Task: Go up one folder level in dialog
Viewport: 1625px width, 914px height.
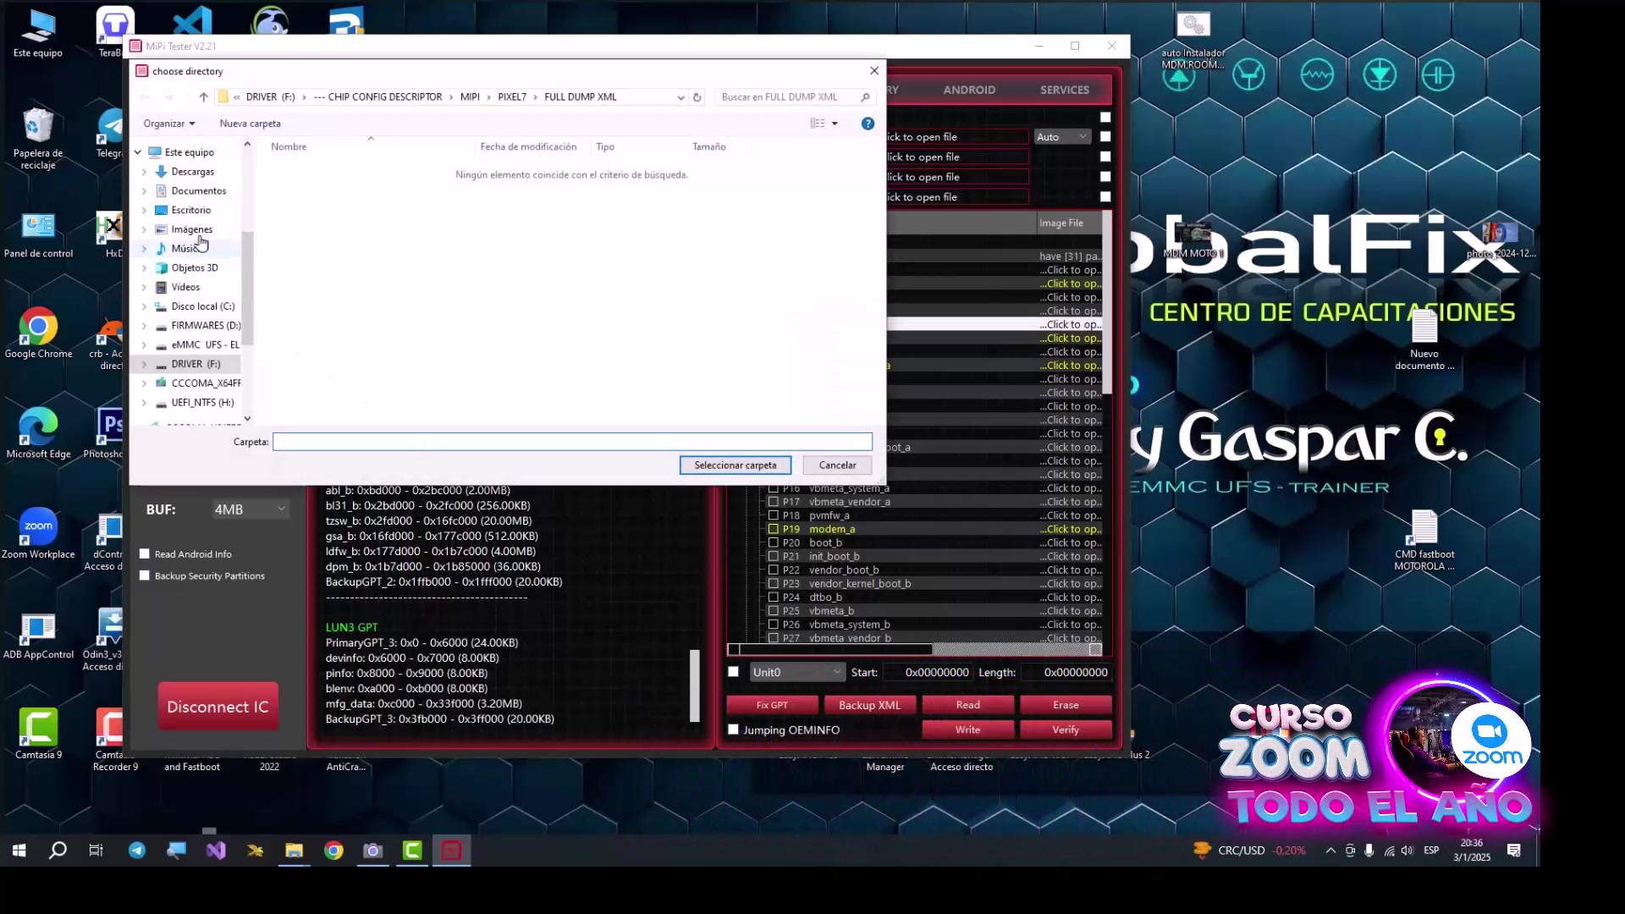Action: 203,97
